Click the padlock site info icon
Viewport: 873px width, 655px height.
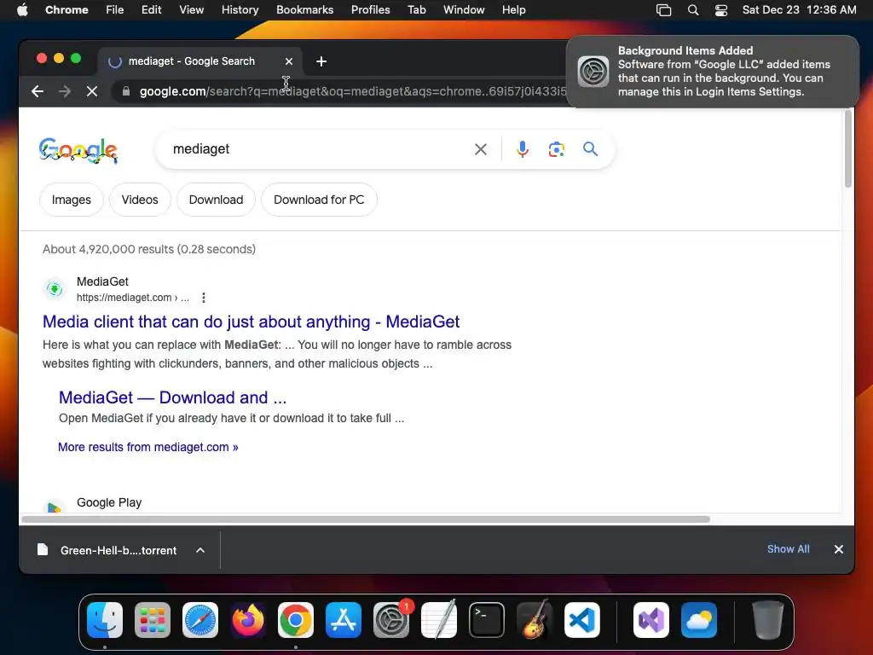126,91
